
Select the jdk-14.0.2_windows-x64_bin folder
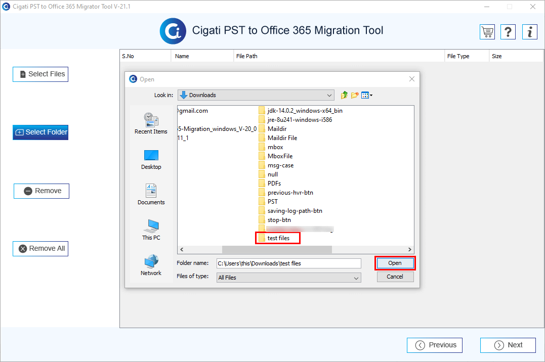(301, 111)
